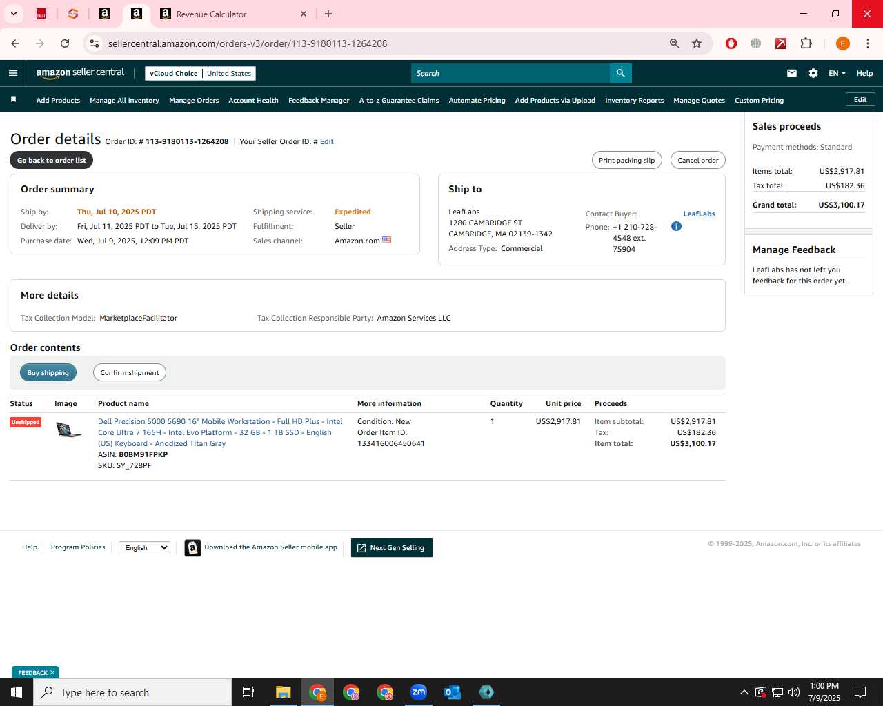Open the red Opera-style extension icon

pos(731,43)
